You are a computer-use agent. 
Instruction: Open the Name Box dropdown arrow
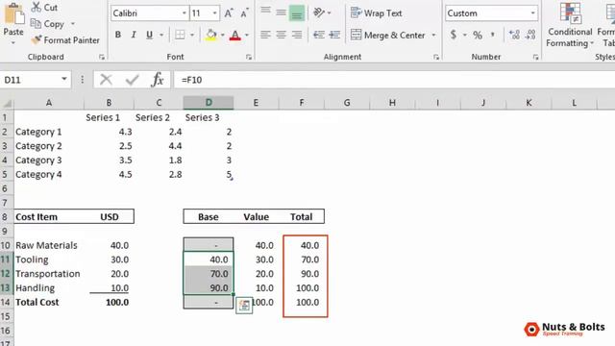click(64, 80)
